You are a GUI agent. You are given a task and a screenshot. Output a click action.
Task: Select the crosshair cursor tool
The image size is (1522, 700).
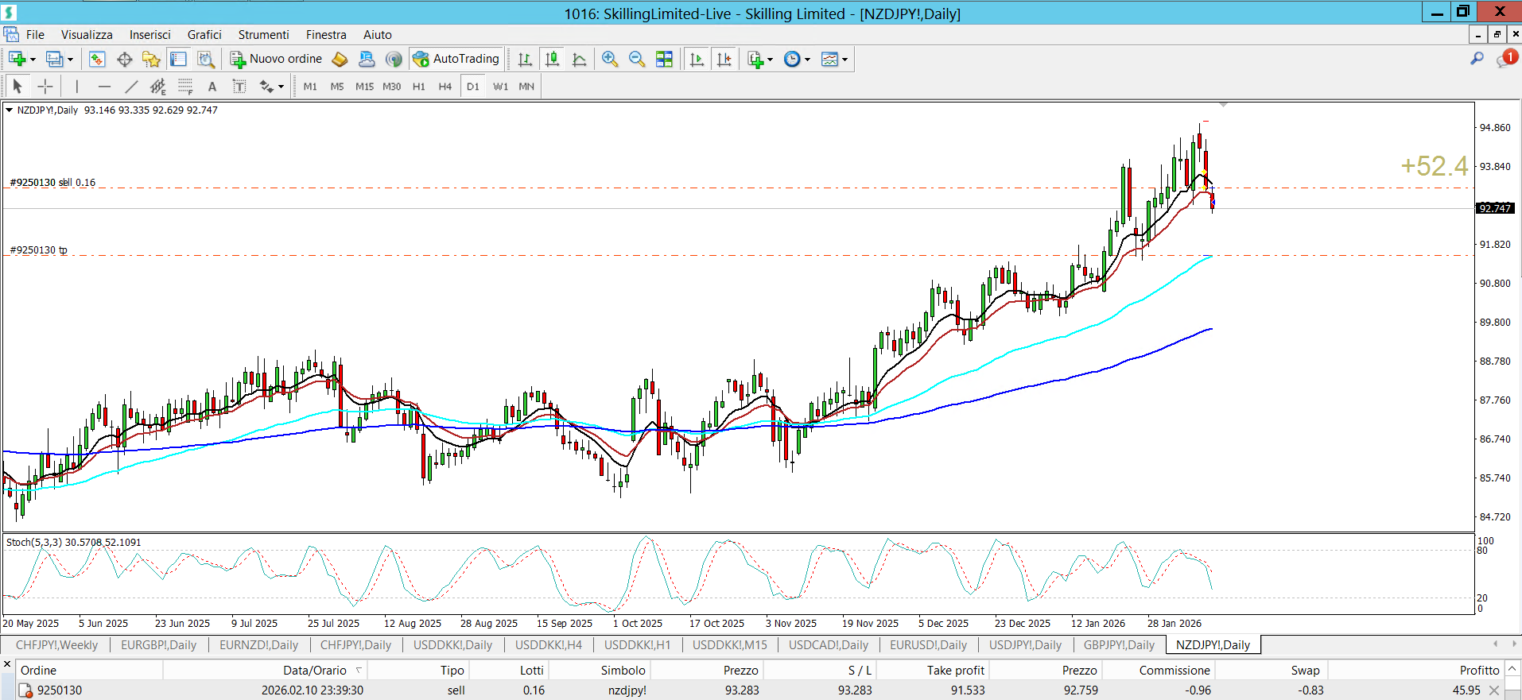pos(45,87)
